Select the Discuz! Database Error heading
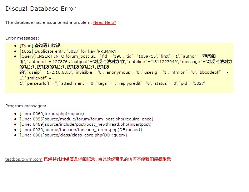 click(40, 9)
